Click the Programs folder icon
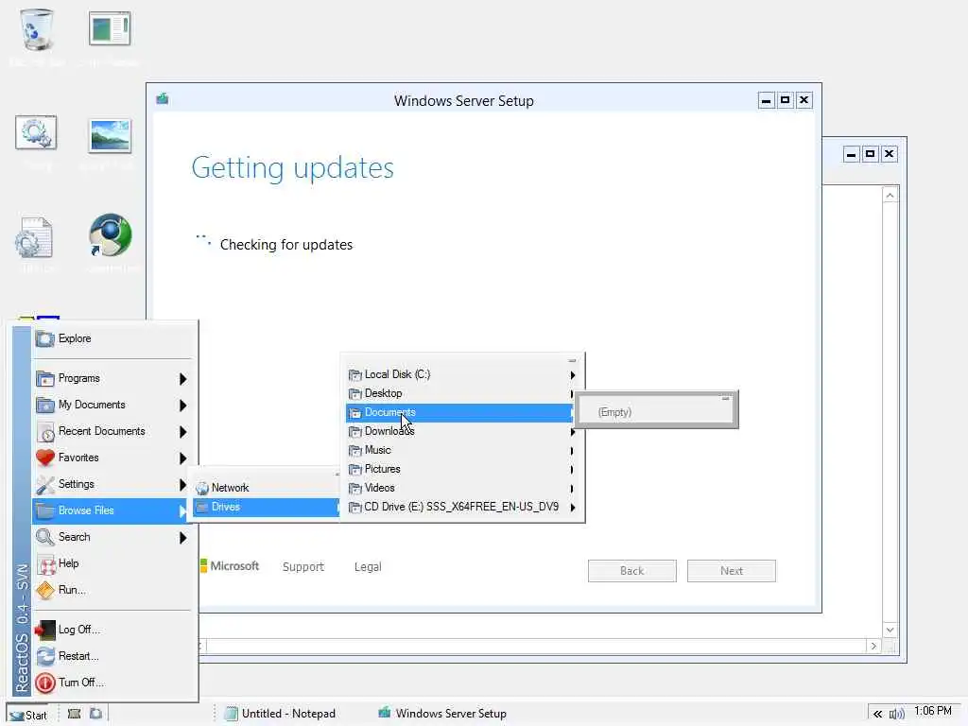Screen dimensions: 968x726 coord(45,378)
